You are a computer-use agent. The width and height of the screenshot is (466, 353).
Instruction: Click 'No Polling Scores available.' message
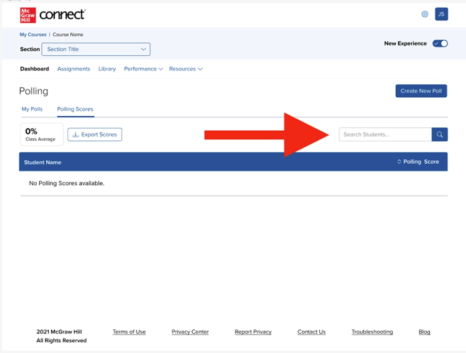(66, 184)
